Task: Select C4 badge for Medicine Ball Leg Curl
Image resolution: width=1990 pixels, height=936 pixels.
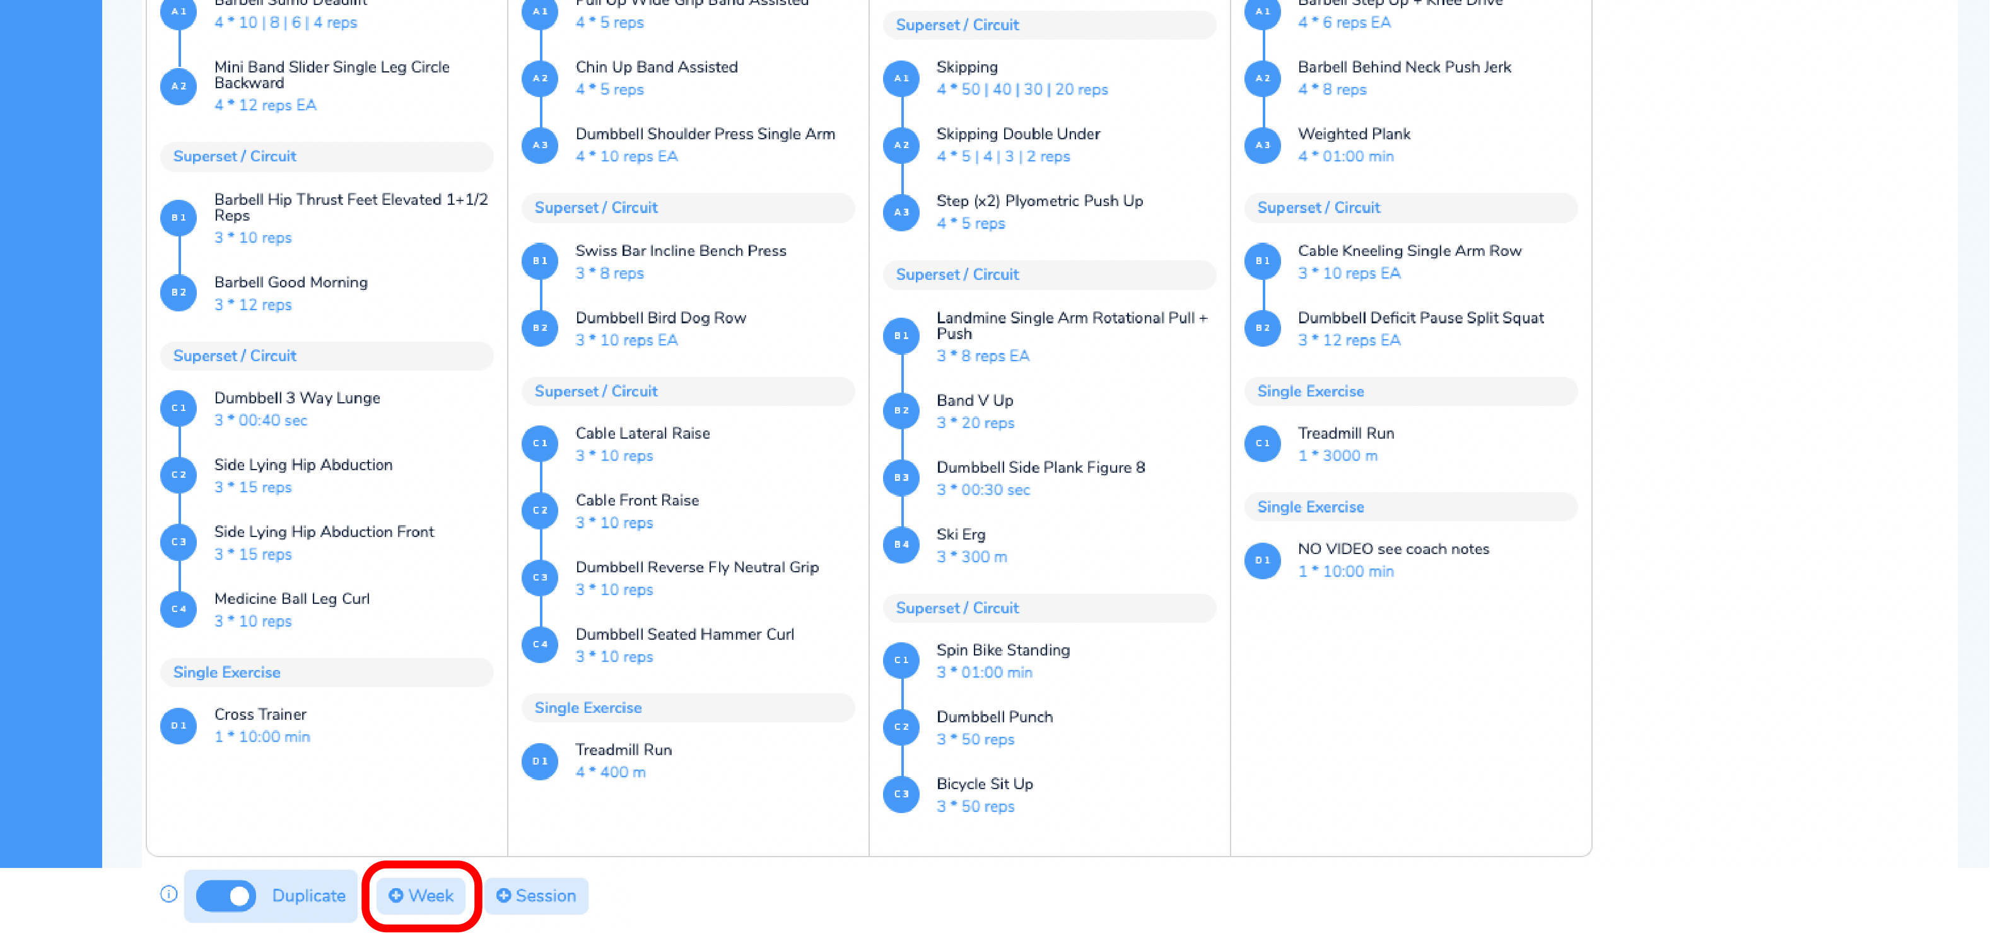Action: pos(179,608)
